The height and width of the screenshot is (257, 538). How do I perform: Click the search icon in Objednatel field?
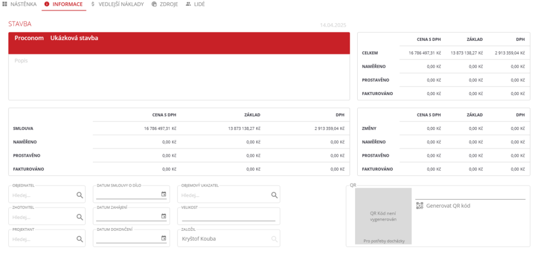tap(80, 195)
